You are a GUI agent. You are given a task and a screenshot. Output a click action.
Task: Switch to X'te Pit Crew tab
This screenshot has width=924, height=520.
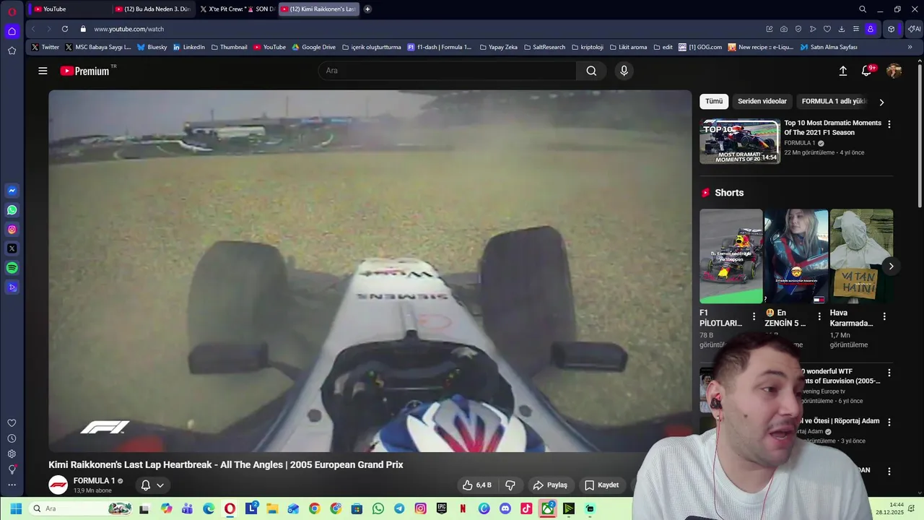tap(237, 9)
